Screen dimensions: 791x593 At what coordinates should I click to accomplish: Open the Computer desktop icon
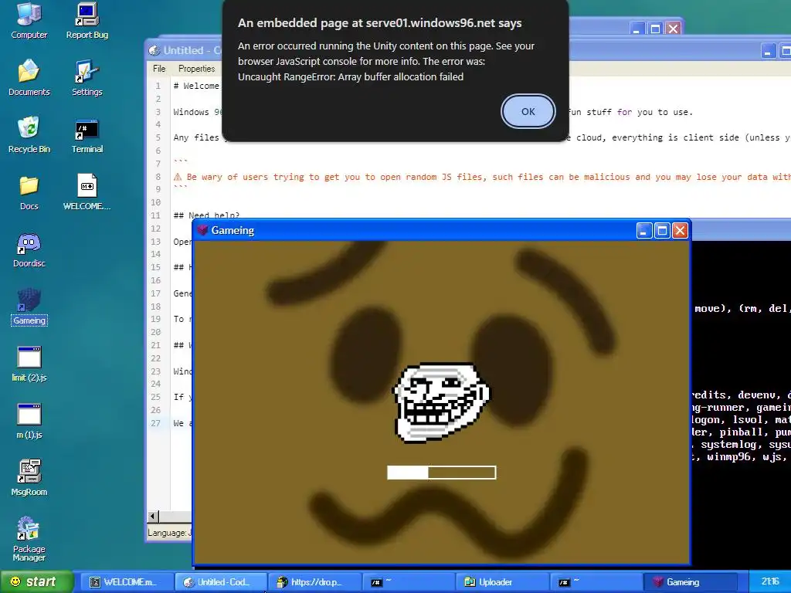click(29, 21)
